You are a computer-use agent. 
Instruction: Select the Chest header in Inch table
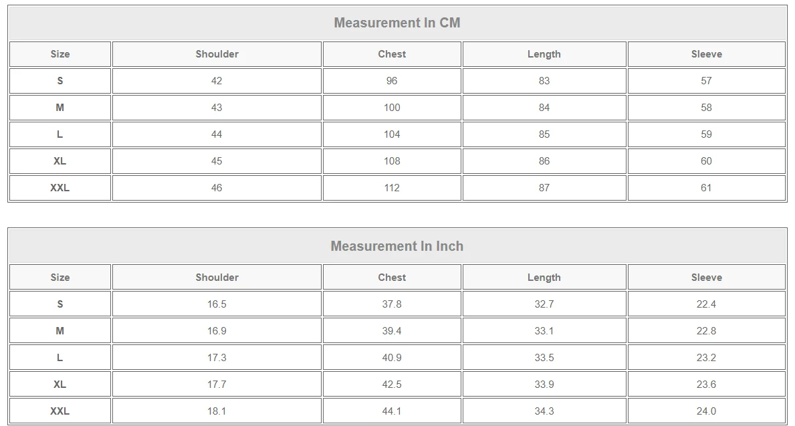[x=392, y=278]
